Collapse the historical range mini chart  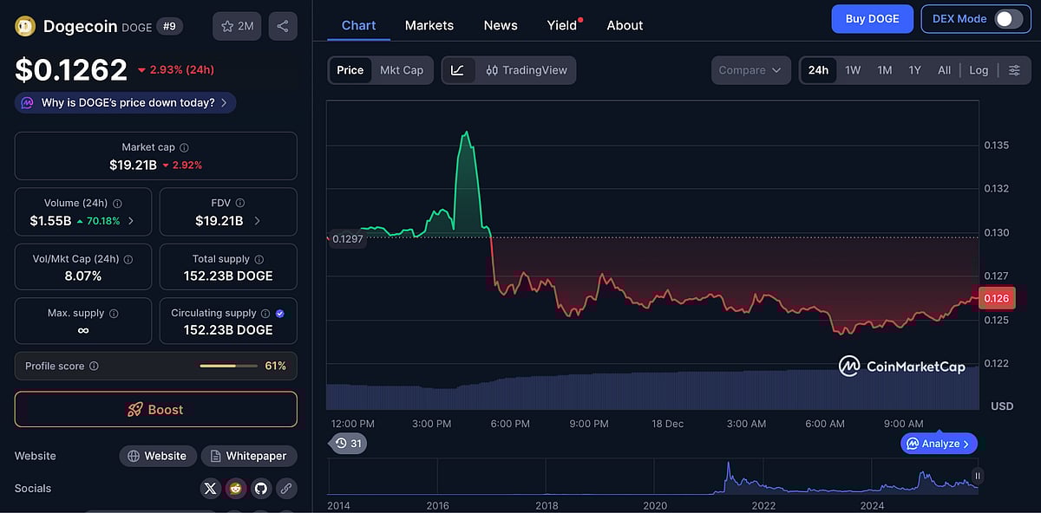click(x=977, y=476)
